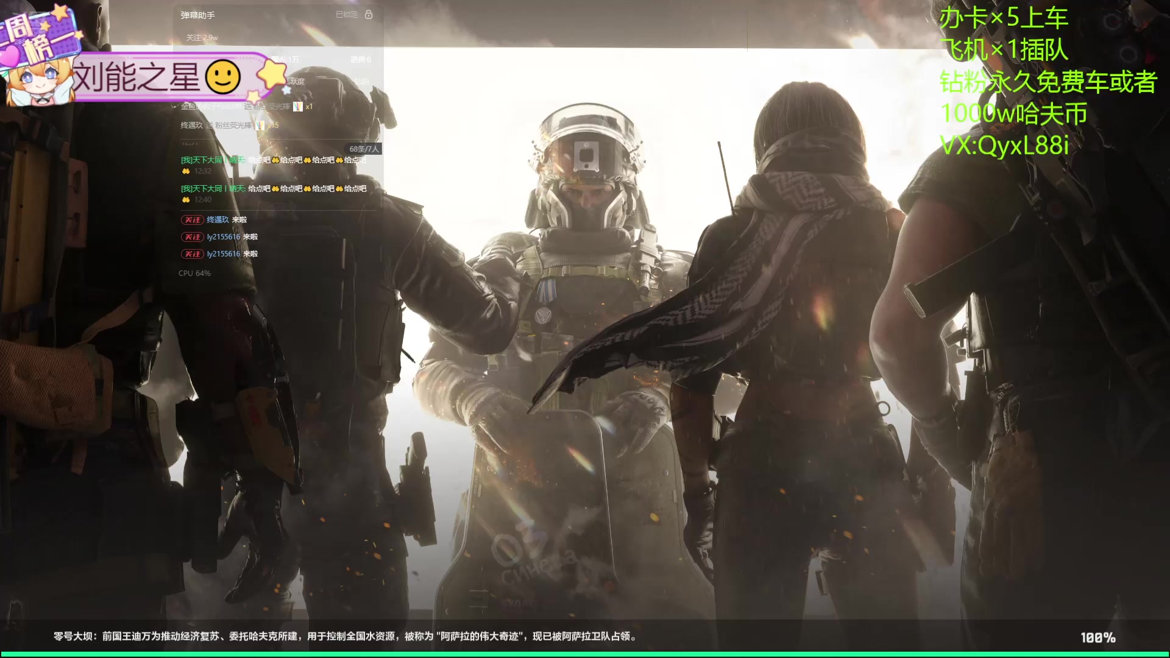Click username 终遇玖 in the join list

[x=218, y=220]
